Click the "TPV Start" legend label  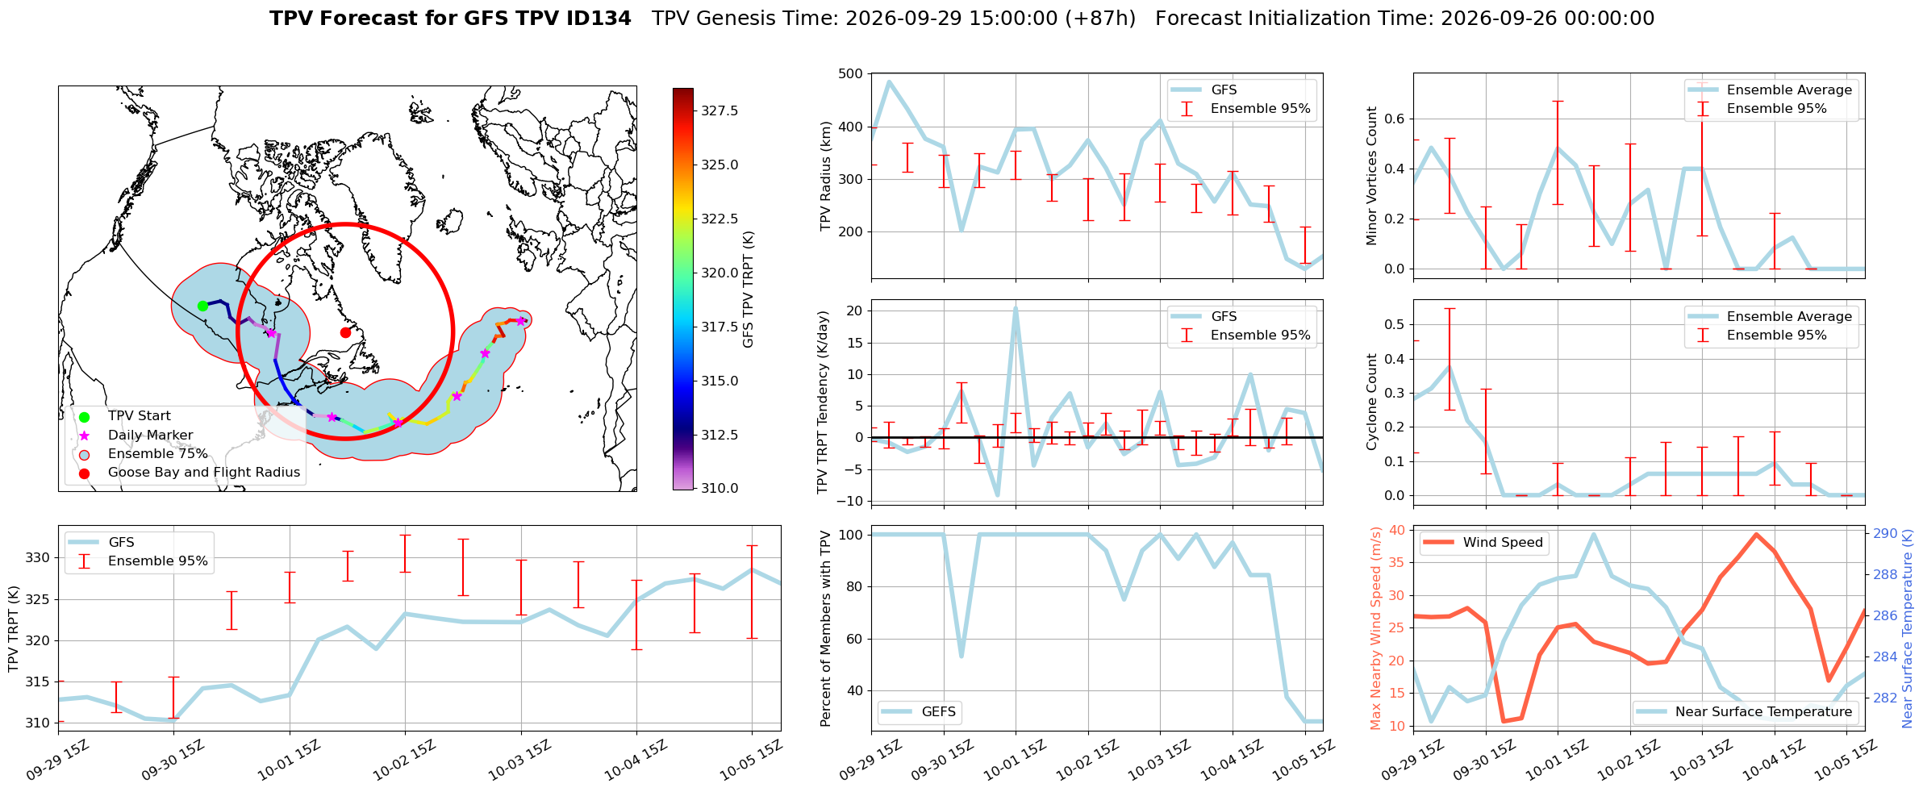(x=140, y=416)
